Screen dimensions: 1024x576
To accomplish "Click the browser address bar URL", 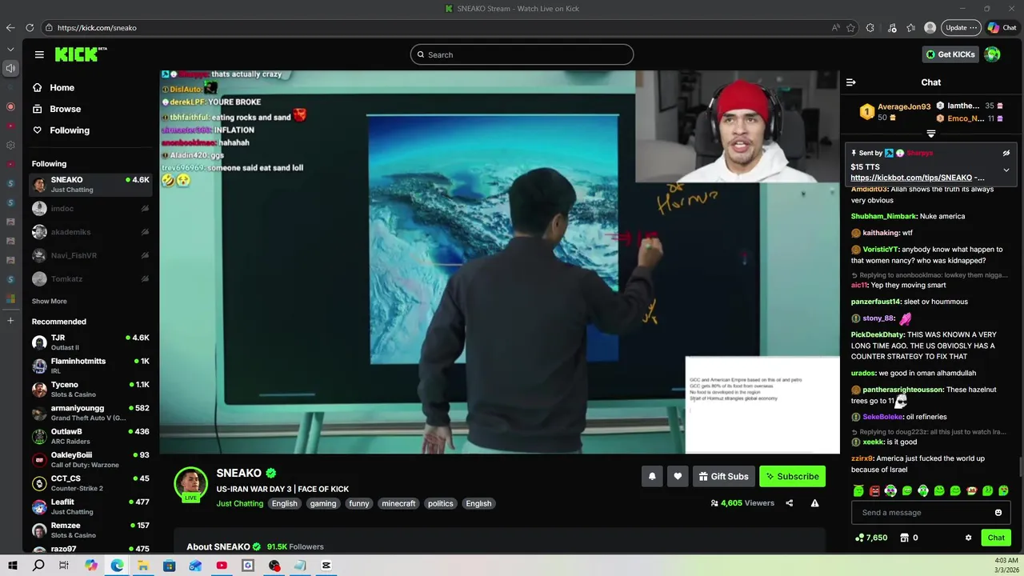I will (x=97, y=27).
